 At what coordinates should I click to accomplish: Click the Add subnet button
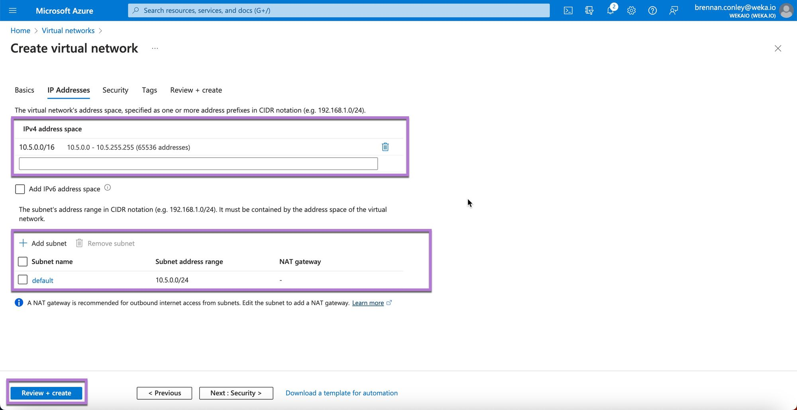43,243
